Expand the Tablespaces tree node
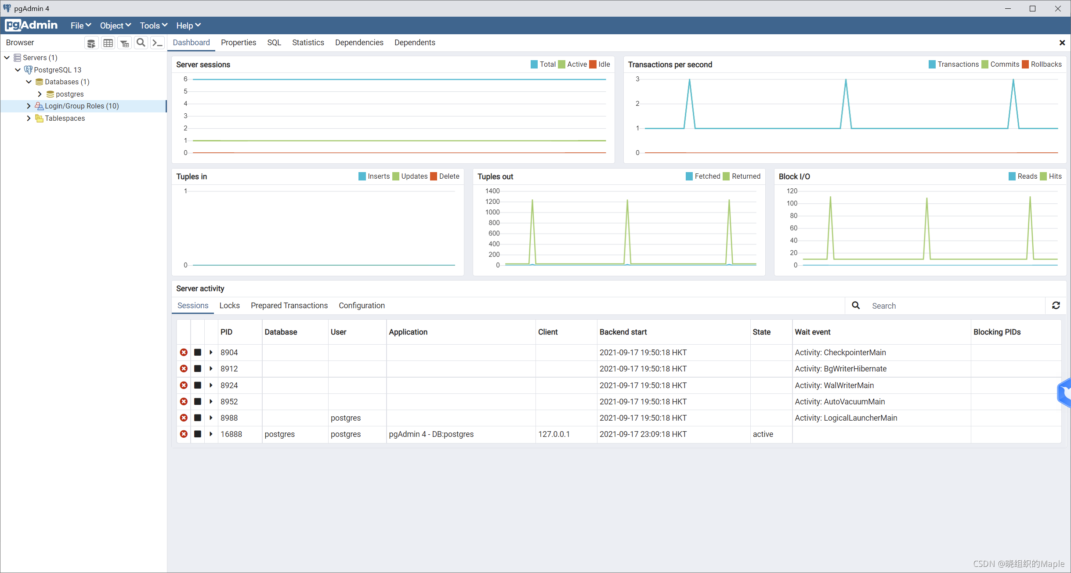Viewport: 1071px width, 573px height. (x=29, y=118)
